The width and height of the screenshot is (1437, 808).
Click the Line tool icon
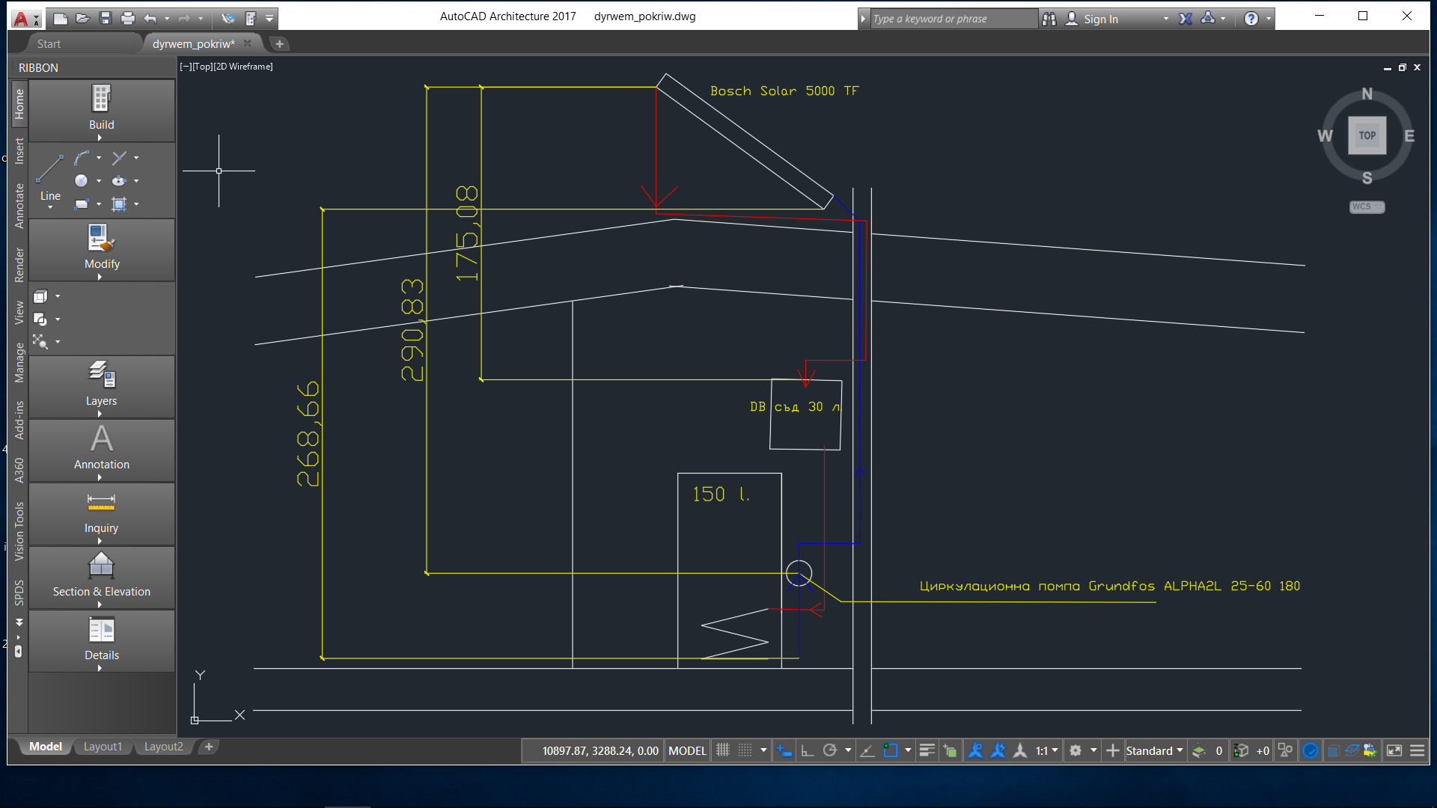coord(50,169)
